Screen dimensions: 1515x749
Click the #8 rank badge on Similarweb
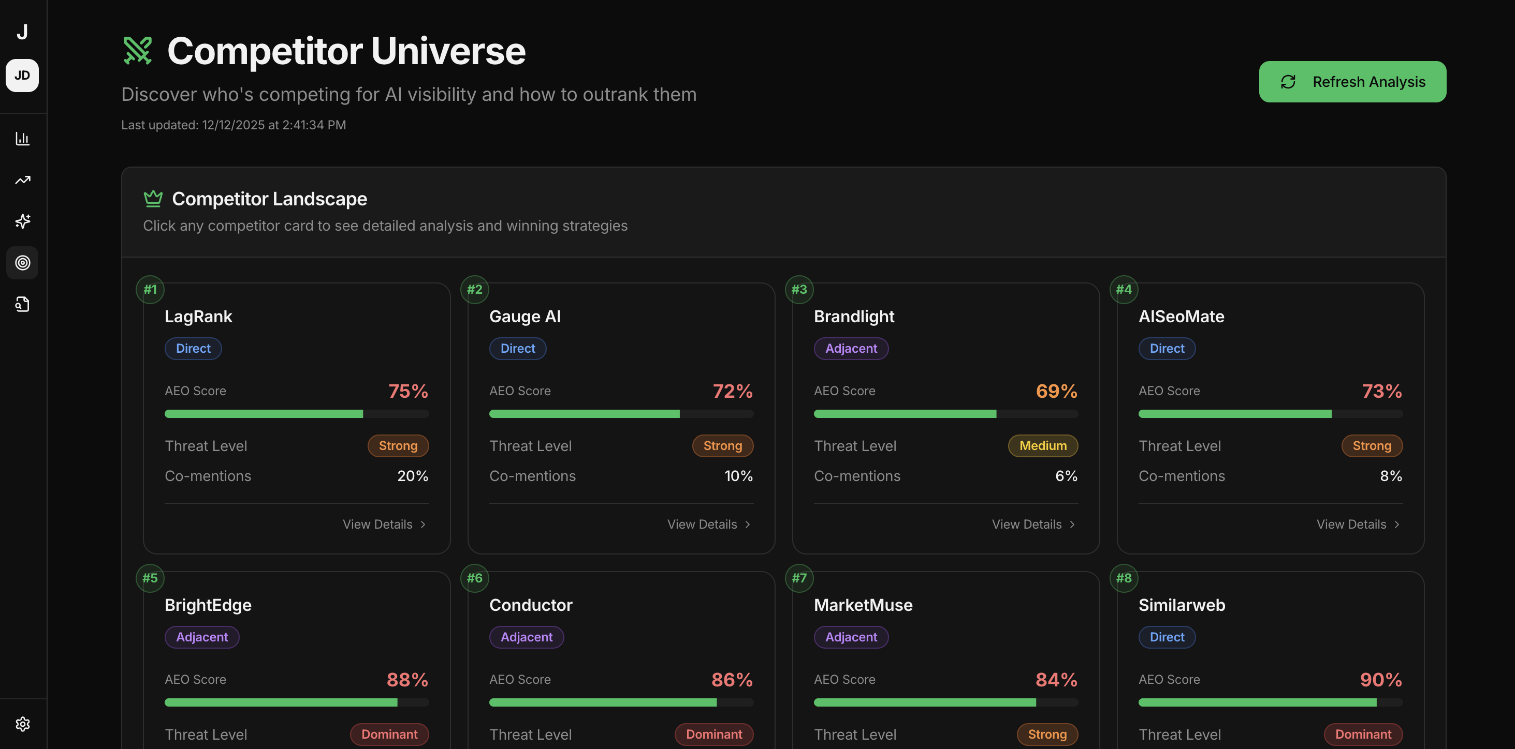pyautogui.click(x=1124, y=578)
